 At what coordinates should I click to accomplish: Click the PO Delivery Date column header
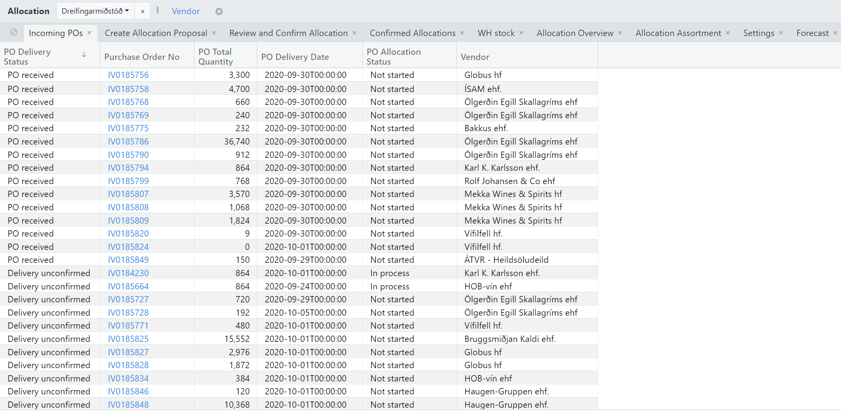tap(295, 57)
